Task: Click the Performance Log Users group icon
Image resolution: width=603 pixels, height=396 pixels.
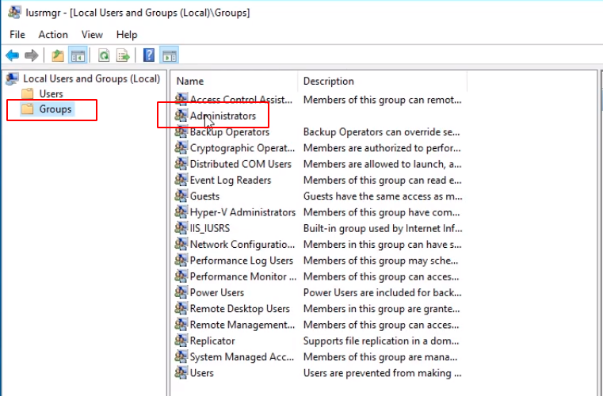Action: pos(181,261)
